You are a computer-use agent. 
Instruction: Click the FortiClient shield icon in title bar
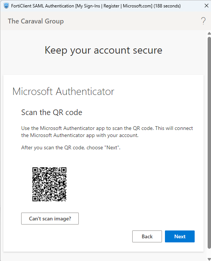coord(6,6)
